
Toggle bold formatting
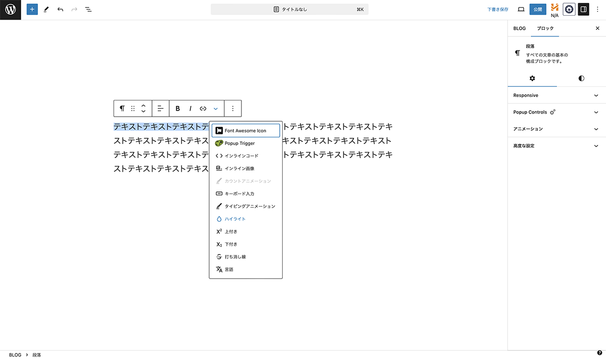point(178,109)
